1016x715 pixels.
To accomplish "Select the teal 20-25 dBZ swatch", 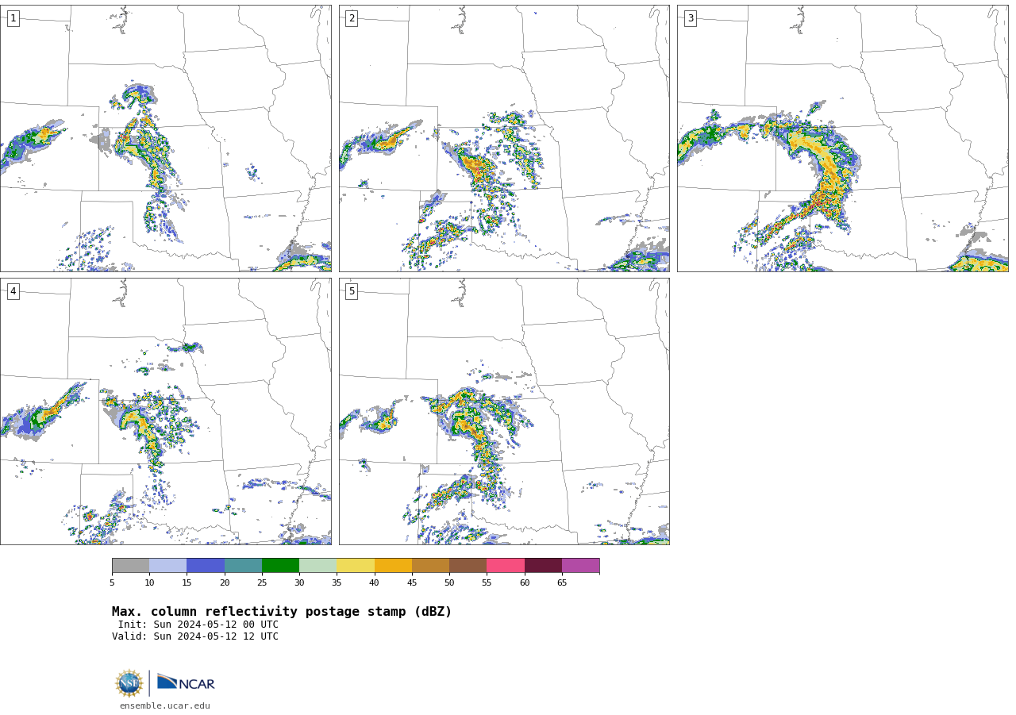I will pyautogui.click(x=243, y=565).
